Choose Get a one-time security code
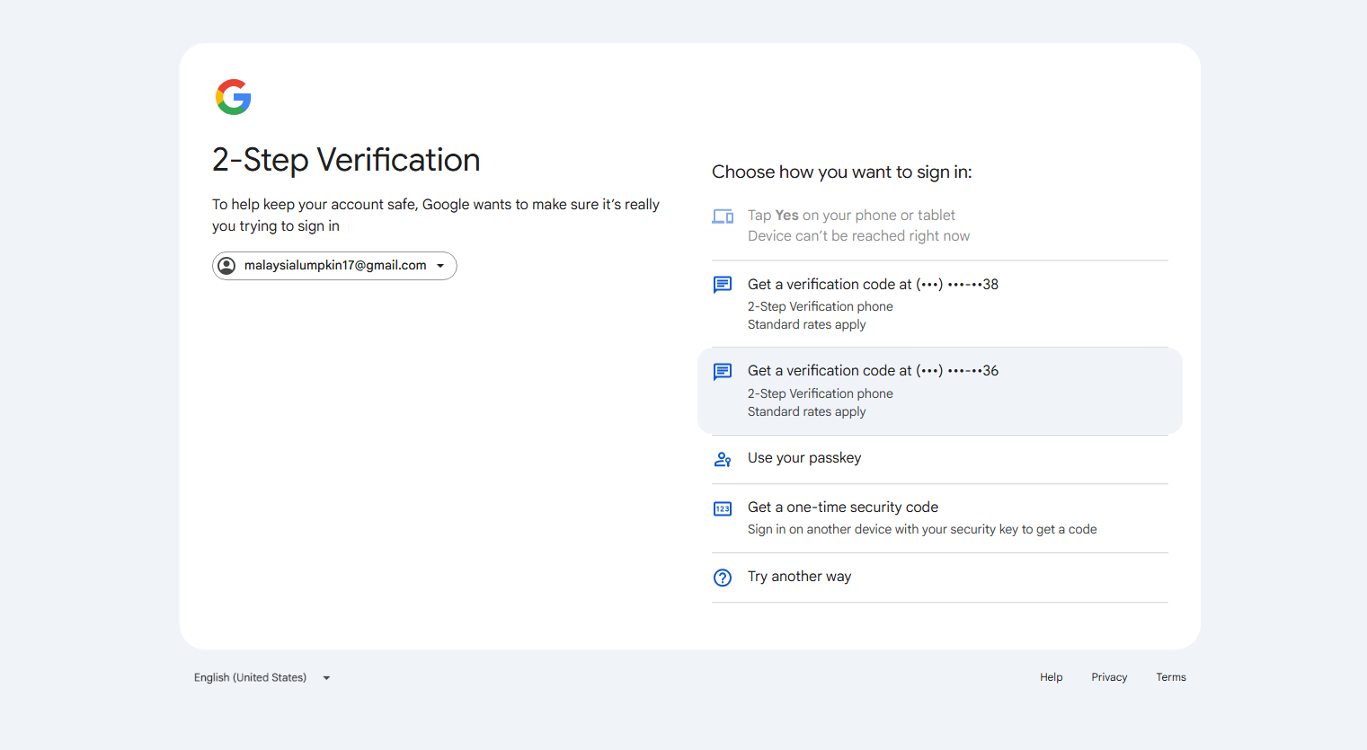Viewport: 1367px width, 750px height. tap(940, 518)
